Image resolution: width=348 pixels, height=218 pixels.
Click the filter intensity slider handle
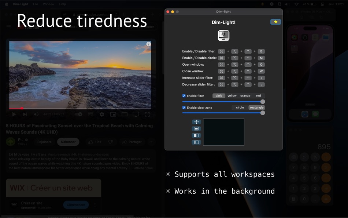pyautogui.click(x=263, y=102)
